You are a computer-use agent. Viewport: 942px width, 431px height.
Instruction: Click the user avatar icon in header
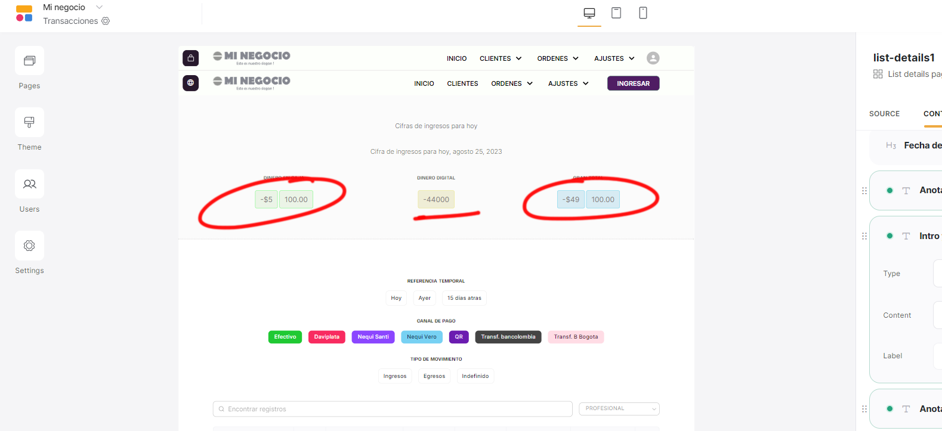pyautogui.click(x=653, y=58)
